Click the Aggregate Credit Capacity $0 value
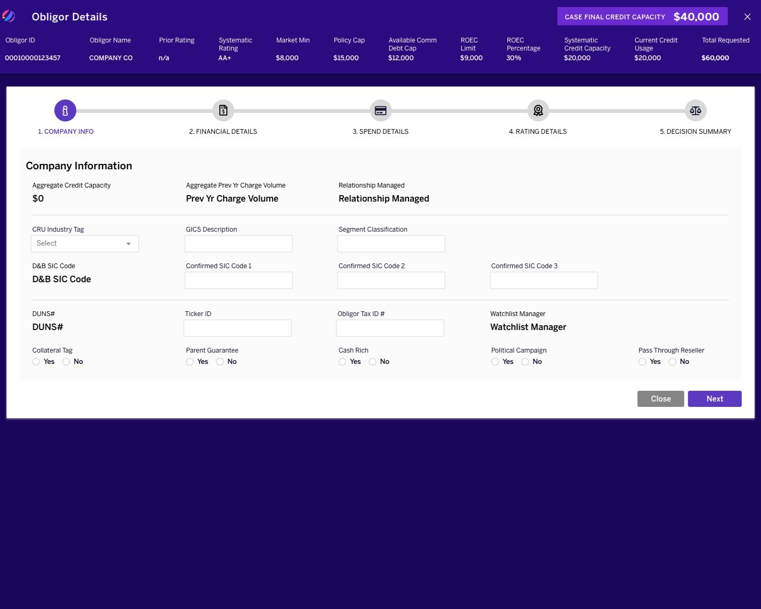 coord(38,199)
